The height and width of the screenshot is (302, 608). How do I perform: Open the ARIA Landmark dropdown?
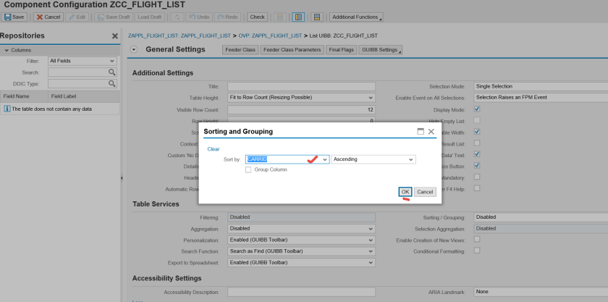[x=541, y=292]
